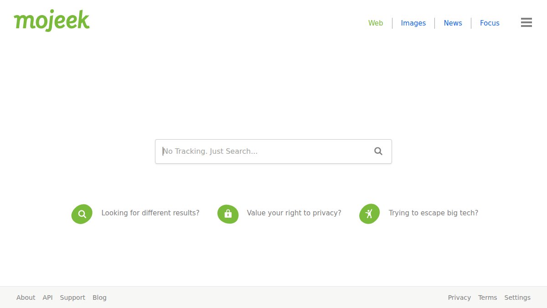Switch to News search tab
The height and width of the screenshot is (308, 547).
click(x=453, y=23)
